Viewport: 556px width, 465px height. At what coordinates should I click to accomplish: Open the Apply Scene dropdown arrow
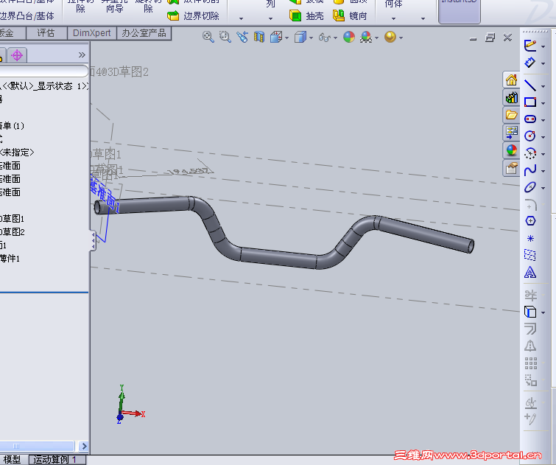click(x=376, y=38)
